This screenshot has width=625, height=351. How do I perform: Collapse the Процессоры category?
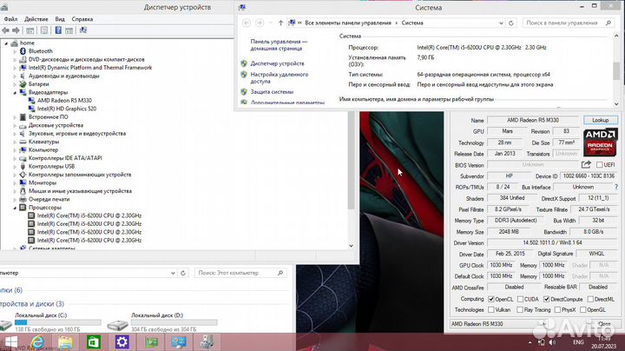[15, 208]
